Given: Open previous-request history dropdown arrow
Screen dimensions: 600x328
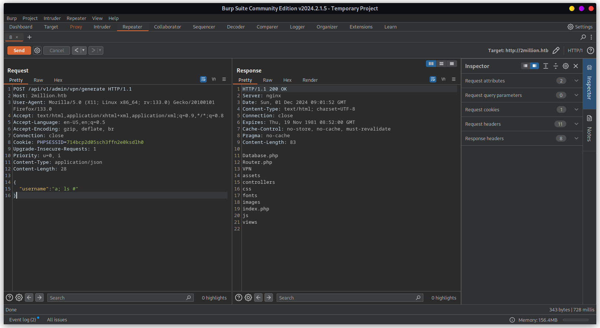Looking at the screenshot, I should 83,50.
